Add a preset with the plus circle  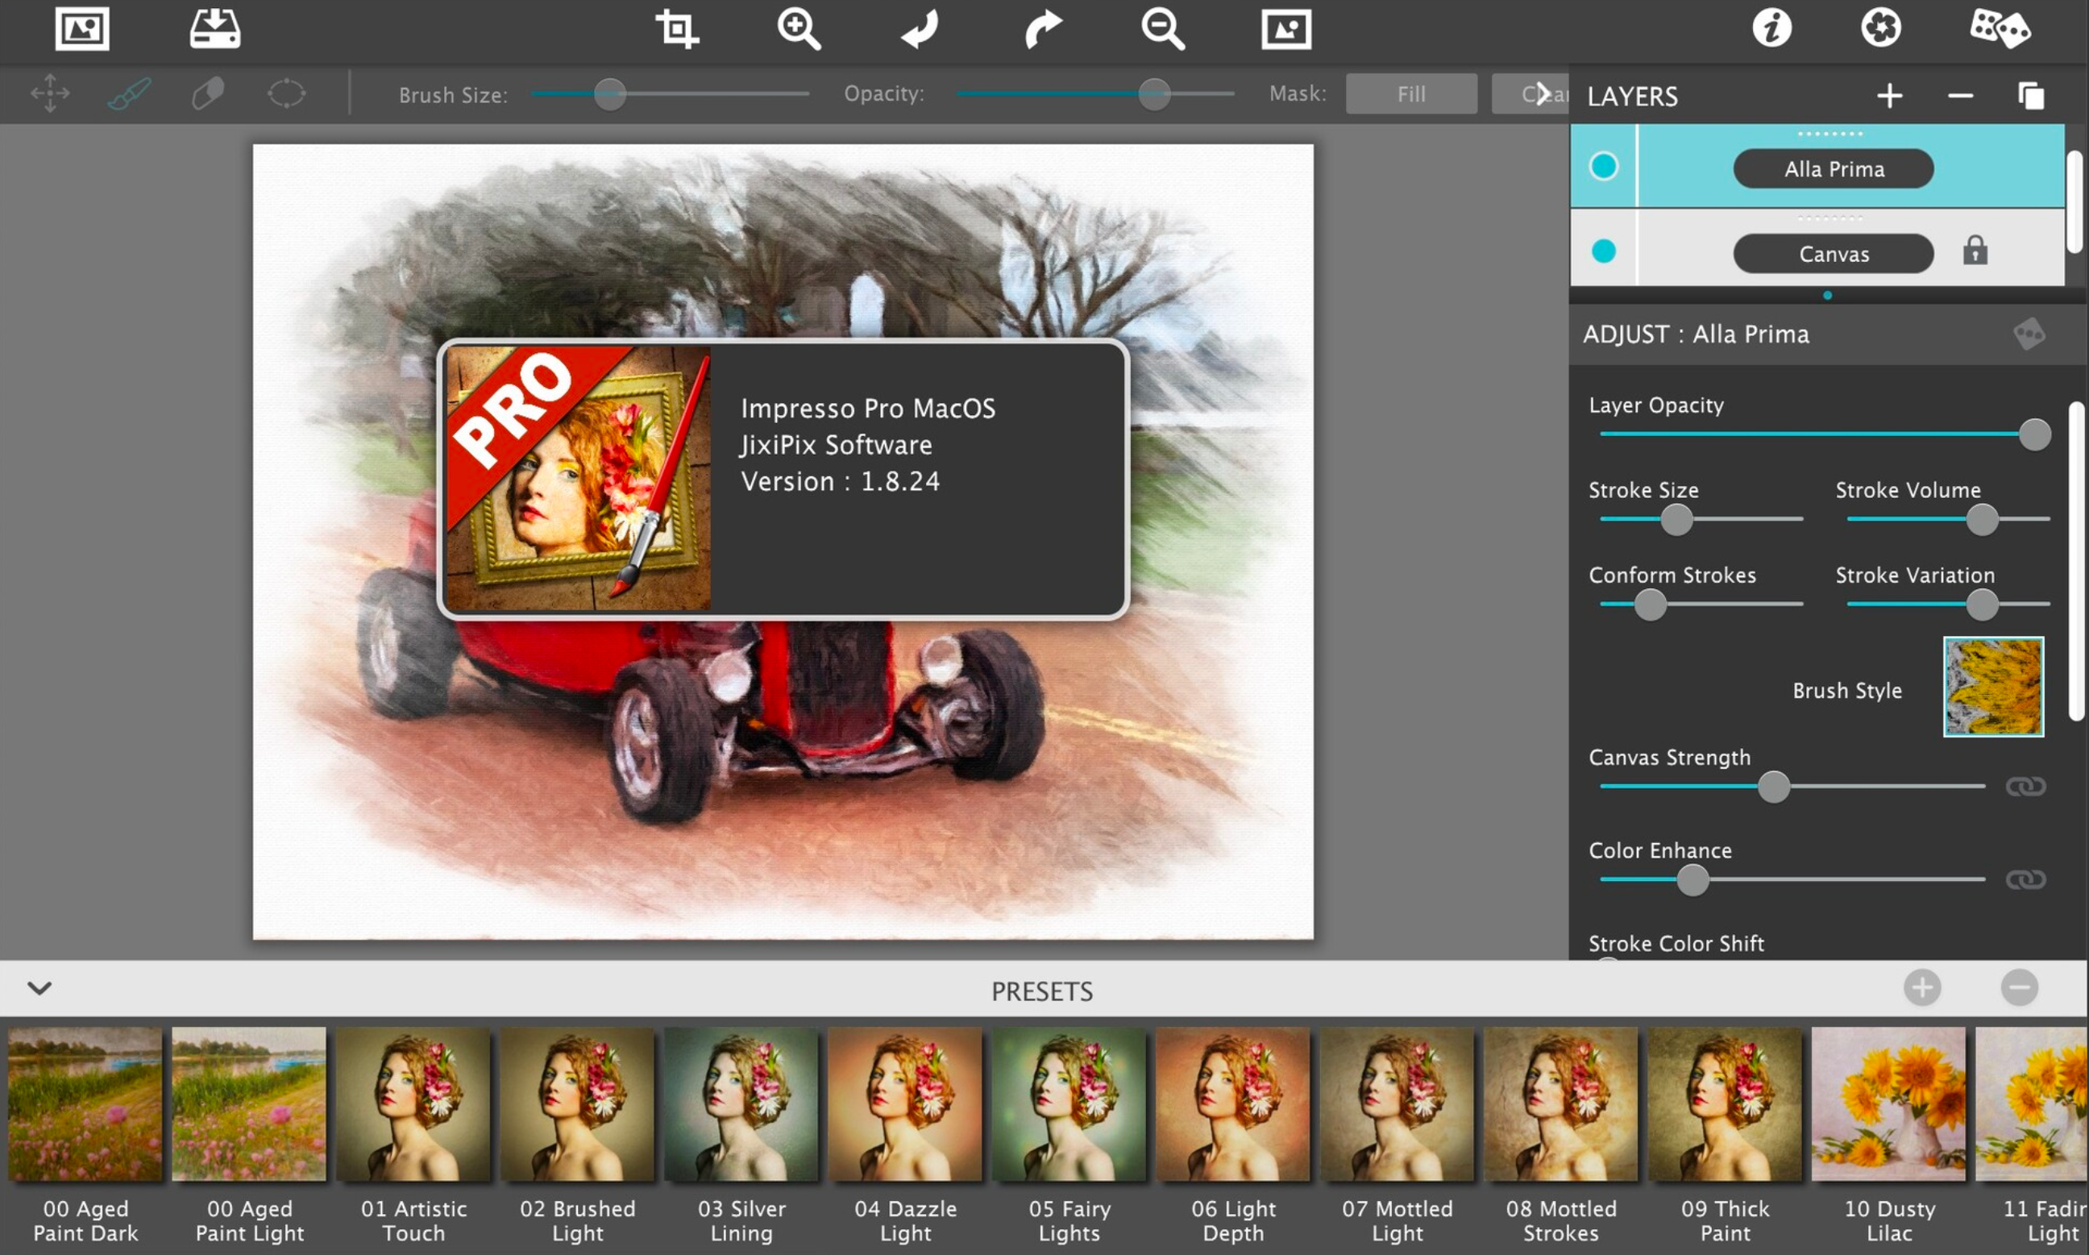click(x=1921, y=987)
